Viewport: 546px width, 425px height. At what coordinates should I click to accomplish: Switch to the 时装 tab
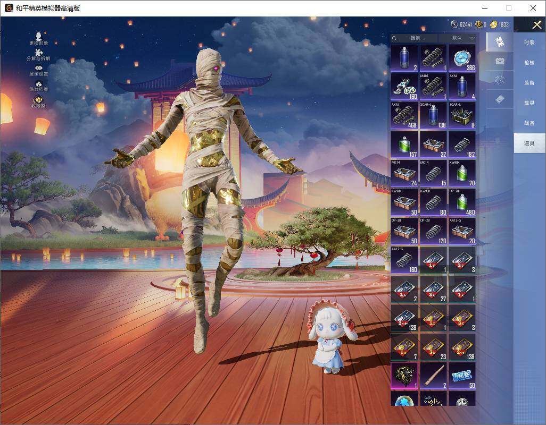pyautogui.click(x=530, y=42)
